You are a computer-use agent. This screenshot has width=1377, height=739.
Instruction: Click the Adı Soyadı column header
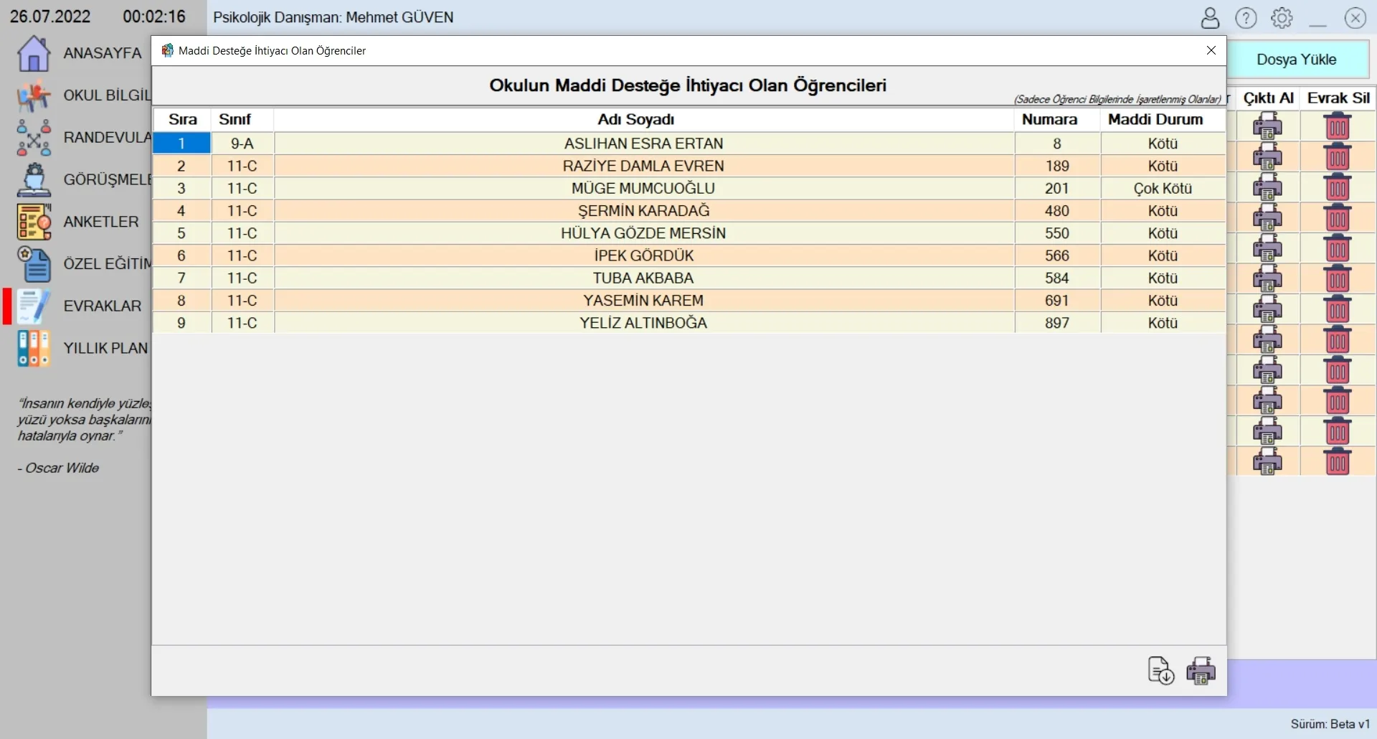tap(635, 120)
